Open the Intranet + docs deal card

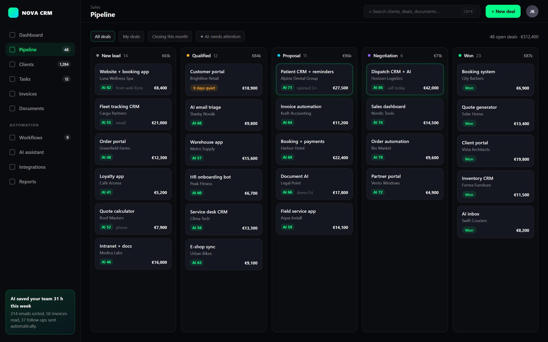point(133,254)
